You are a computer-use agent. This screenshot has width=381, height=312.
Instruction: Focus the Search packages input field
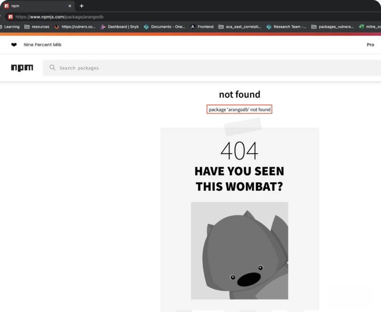pyautogui.click(x=212, y=68)
